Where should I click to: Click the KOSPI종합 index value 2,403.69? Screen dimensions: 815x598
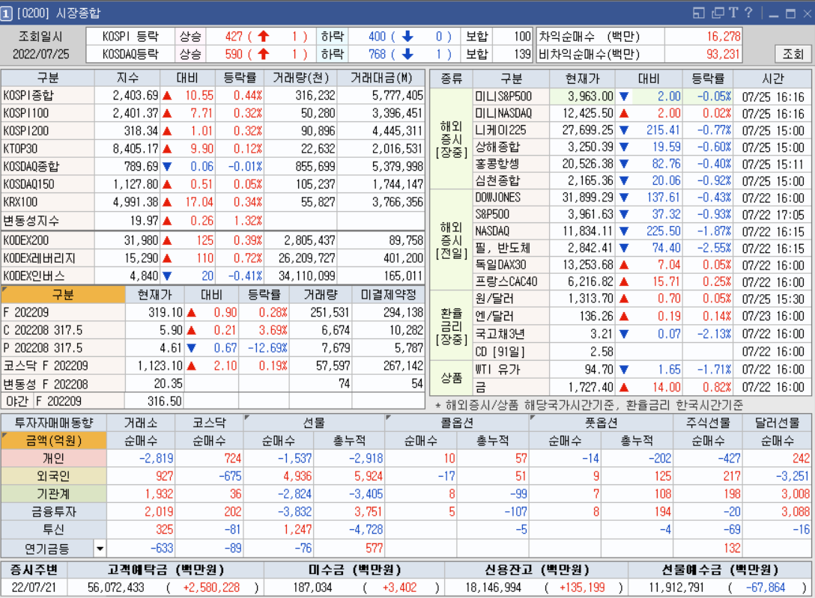pos(135,96)
